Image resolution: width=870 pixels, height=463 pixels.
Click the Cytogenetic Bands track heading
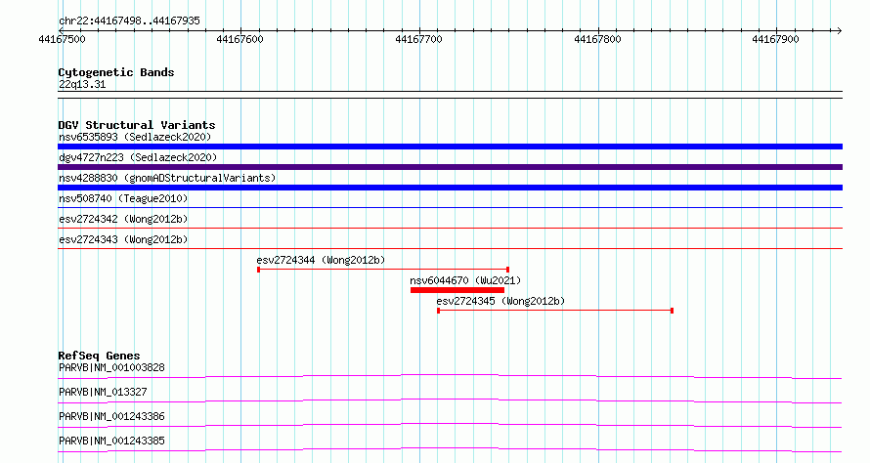pos(116,72)
